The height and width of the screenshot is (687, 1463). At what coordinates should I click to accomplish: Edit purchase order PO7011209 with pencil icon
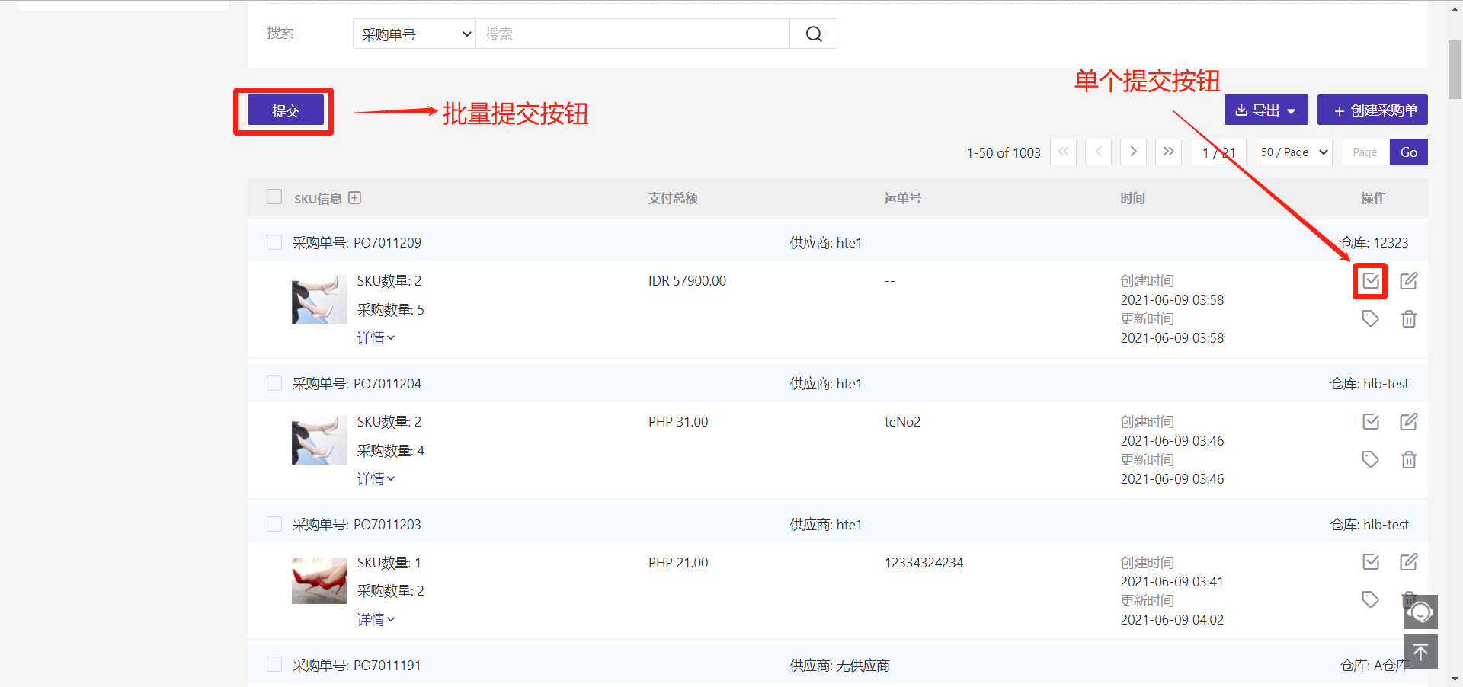tap(1408, 281)
